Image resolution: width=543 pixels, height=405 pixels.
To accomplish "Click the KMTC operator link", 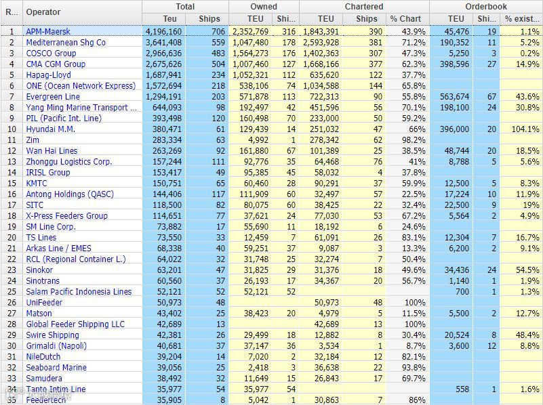I will [37, 184].
